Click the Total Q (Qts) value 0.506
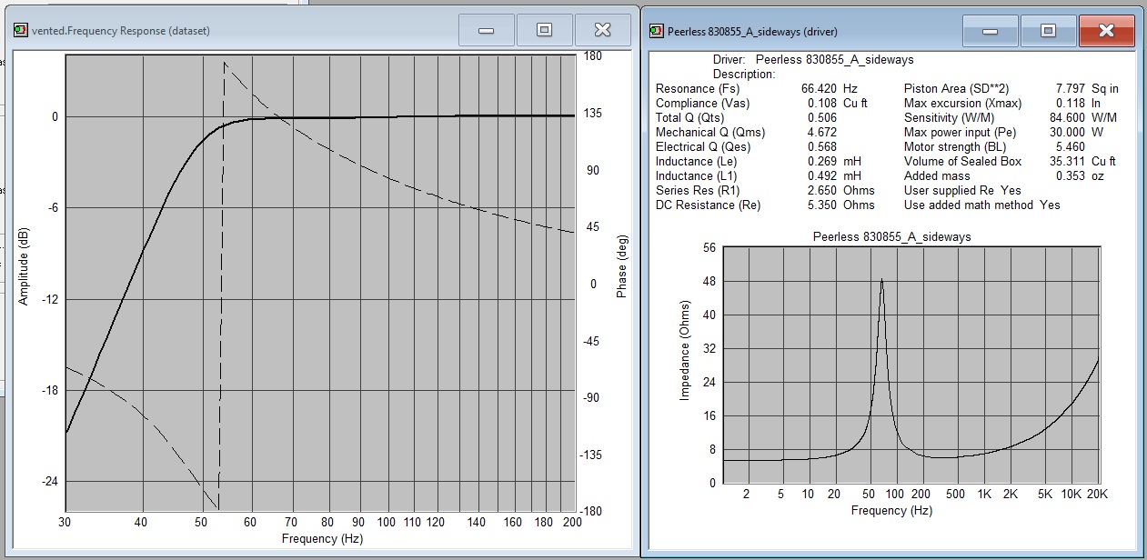 point(822,118)
